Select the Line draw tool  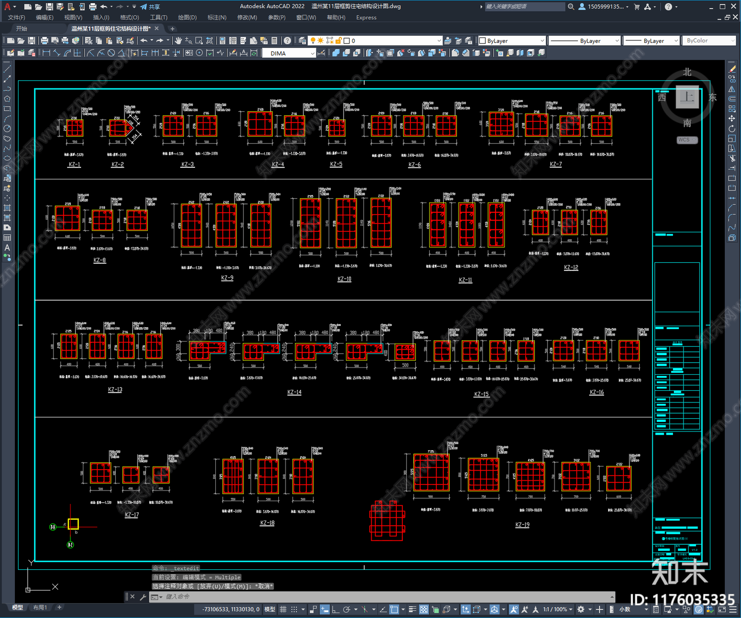click(x=7, y=69)
